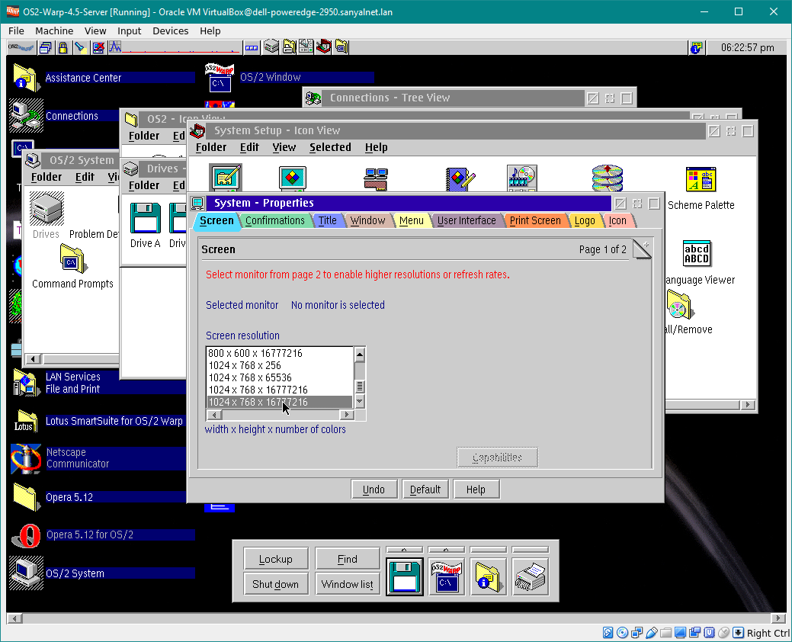Click the toolbox tray icon in WarpCenter
The height and width of the screenshot is (642, 792).
324,47
